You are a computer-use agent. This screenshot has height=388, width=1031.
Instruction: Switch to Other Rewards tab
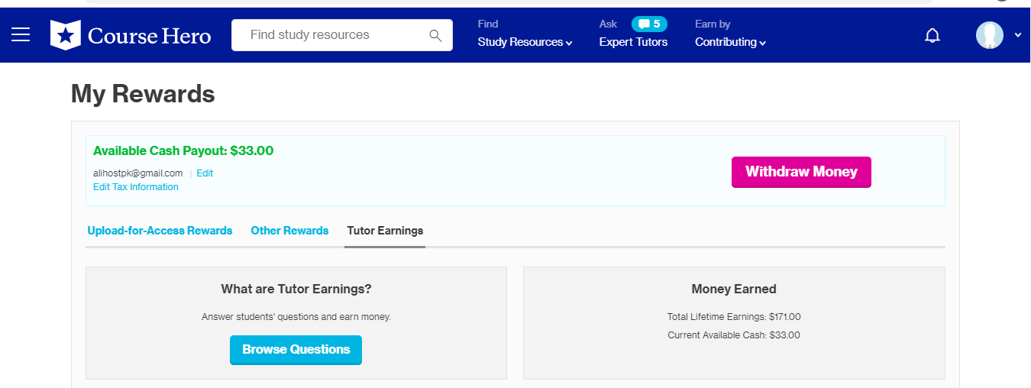coord(289,231)
